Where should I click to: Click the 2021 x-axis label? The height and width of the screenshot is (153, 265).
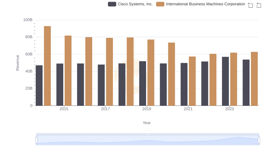coord(188,109)
